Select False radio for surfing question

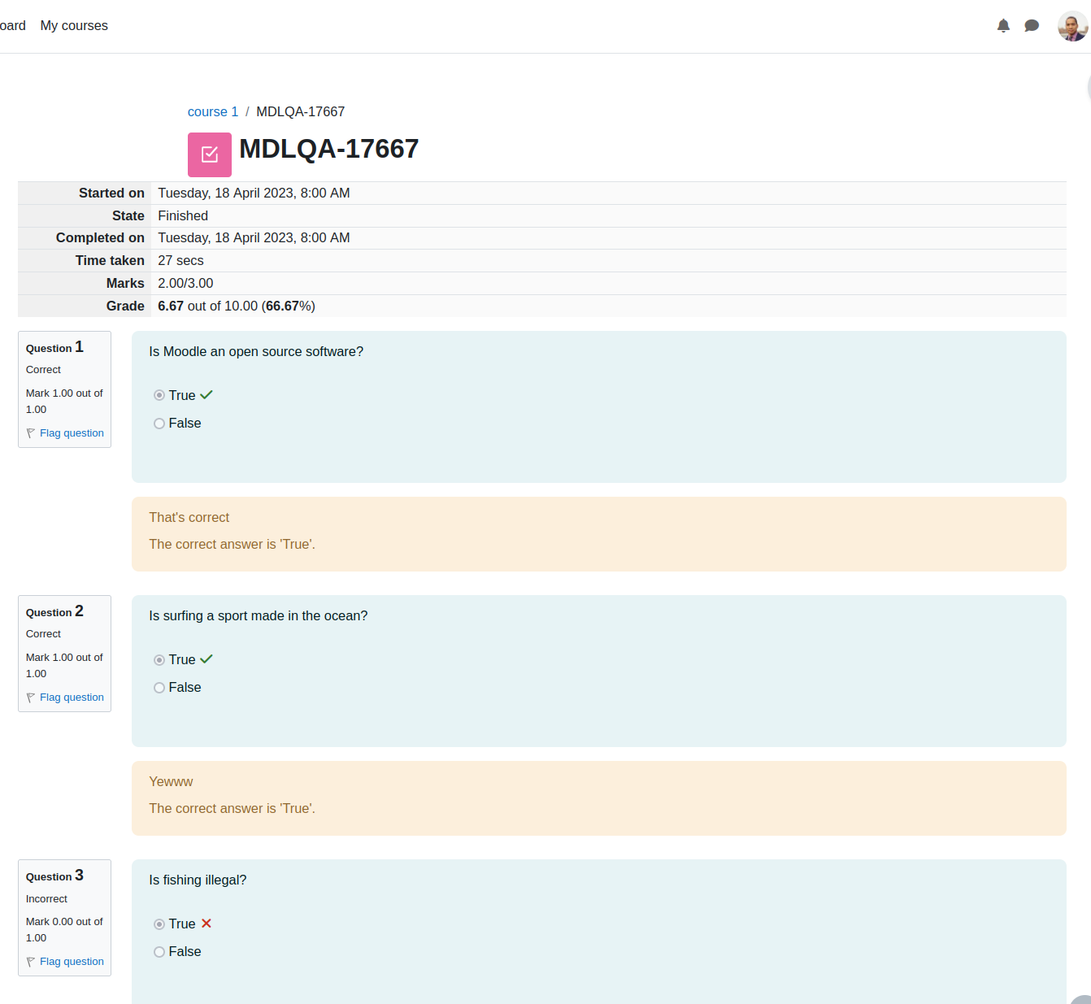tap(159, 688)
